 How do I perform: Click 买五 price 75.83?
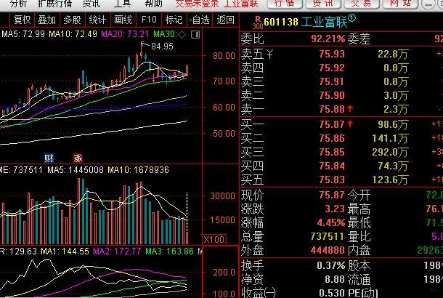click(332, 180)
